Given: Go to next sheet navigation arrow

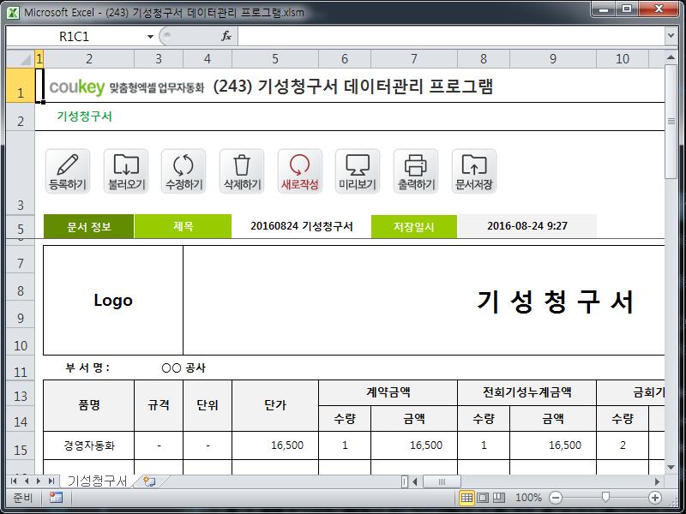Looking at the screenshot, I should point(39,481).
